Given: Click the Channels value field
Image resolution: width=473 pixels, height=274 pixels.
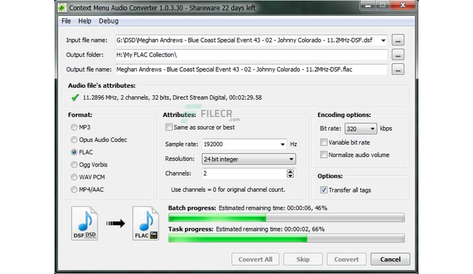Looking at the screenshot, I should tap(244, 173).
